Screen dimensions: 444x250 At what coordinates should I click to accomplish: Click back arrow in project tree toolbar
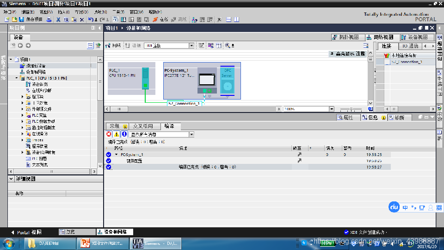(20, 45)
